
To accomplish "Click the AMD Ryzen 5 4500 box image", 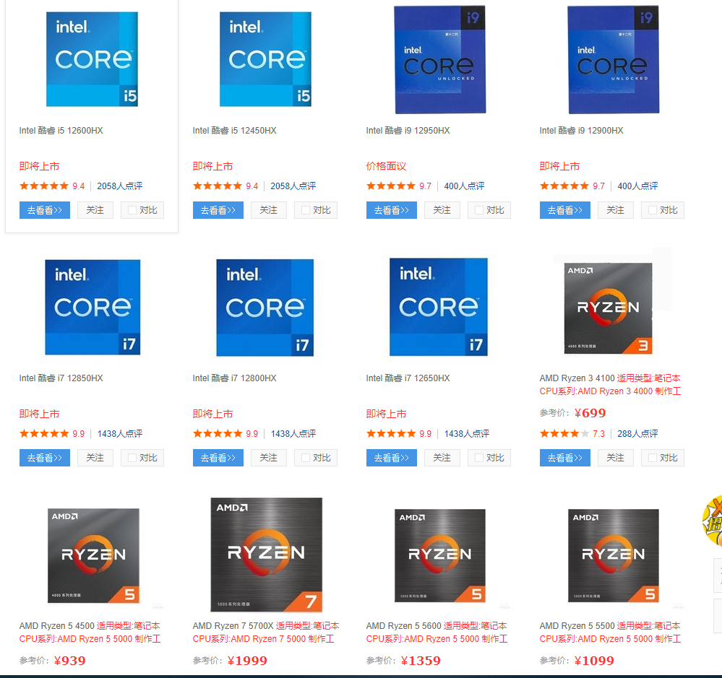I will [x=92, y=555].
